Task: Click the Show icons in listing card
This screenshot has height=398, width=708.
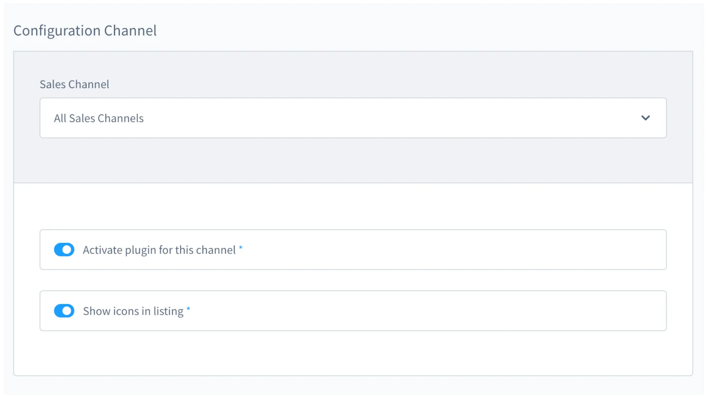Action: [353, 311]
